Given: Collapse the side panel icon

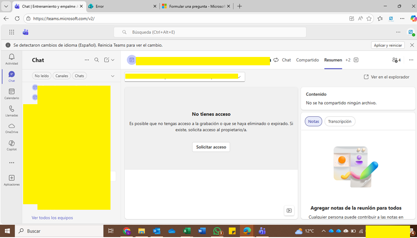Looking at the screenshot, I should tap(289, 211).
